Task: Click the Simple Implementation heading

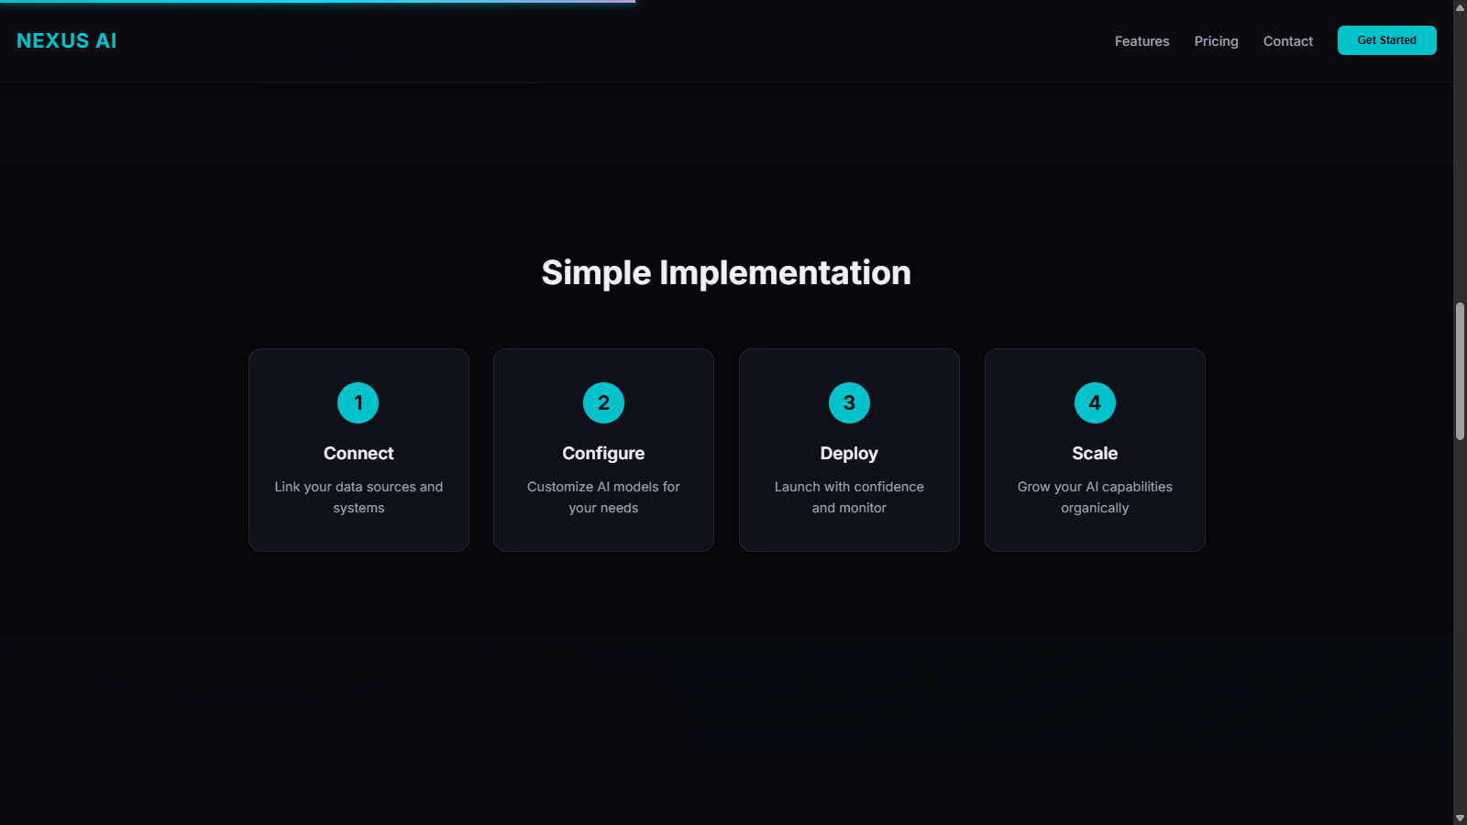Action: point(726,271)
